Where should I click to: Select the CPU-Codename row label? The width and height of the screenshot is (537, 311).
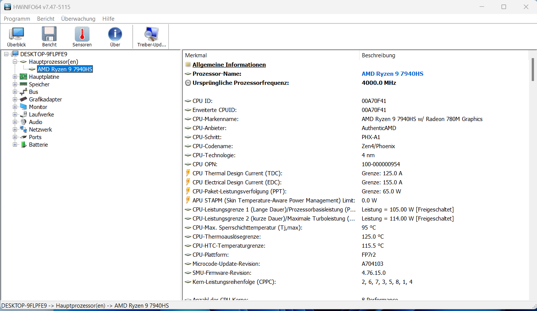pyautogui.click(x=213, y=146)
